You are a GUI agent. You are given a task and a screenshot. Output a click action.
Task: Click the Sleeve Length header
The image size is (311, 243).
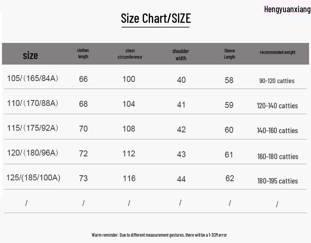pos(230,54)
